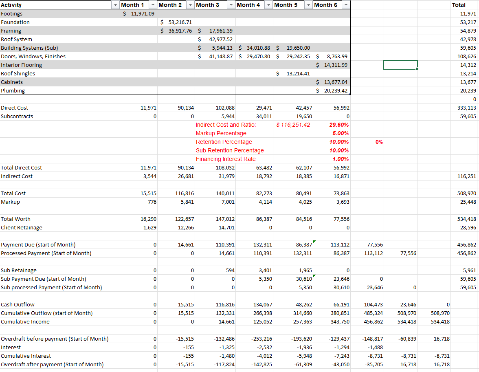Click the fill handle of the selected cell

point(417,69)
